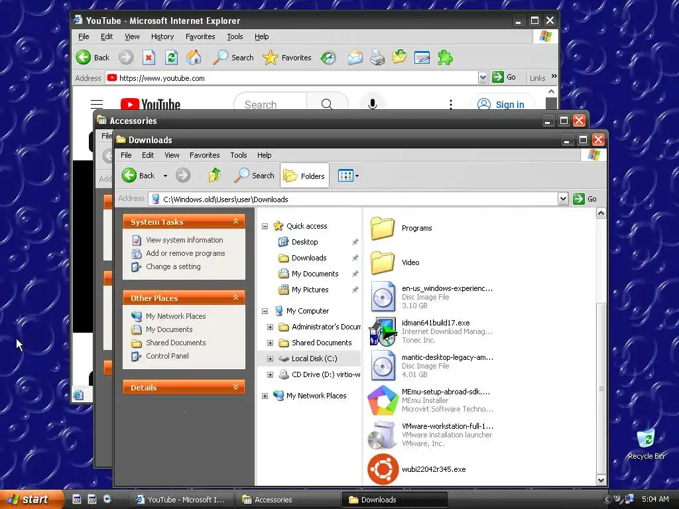Toggle the Folders pane button
This screenshot has height=509, width=679.
[x=304, y=176]
